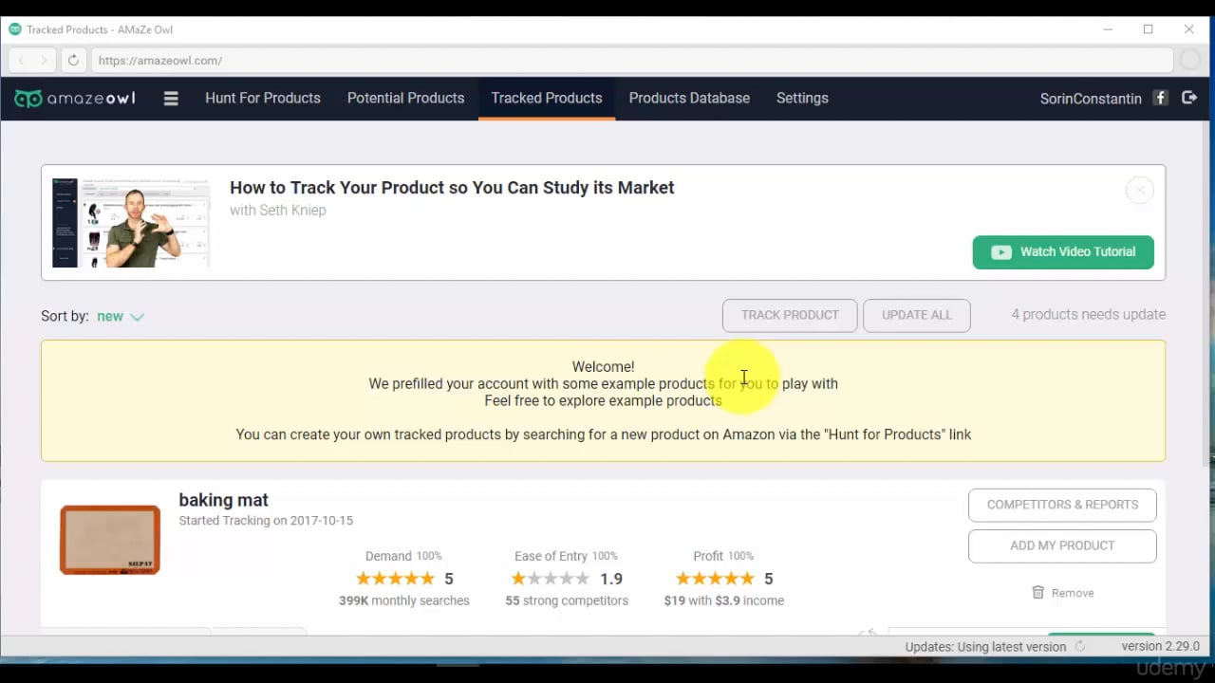
Task: Click the trash icon next to Remove
Action: pyautogui.click(x=1037, y=593)
